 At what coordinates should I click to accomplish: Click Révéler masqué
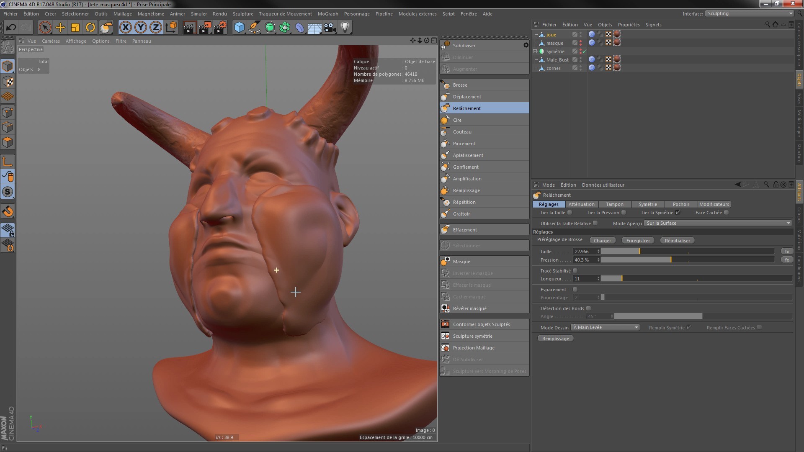point(484,308)
